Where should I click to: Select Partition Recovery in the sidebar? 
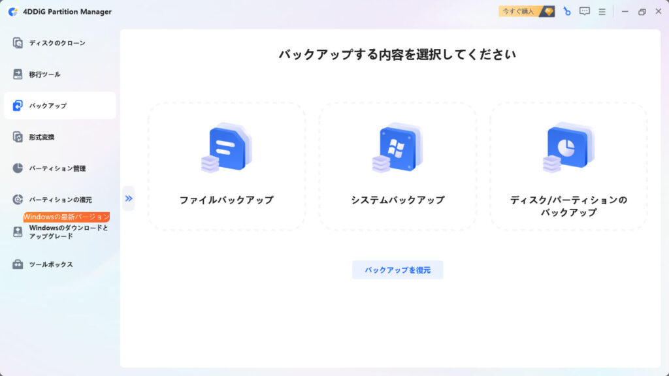pos(56,199)
